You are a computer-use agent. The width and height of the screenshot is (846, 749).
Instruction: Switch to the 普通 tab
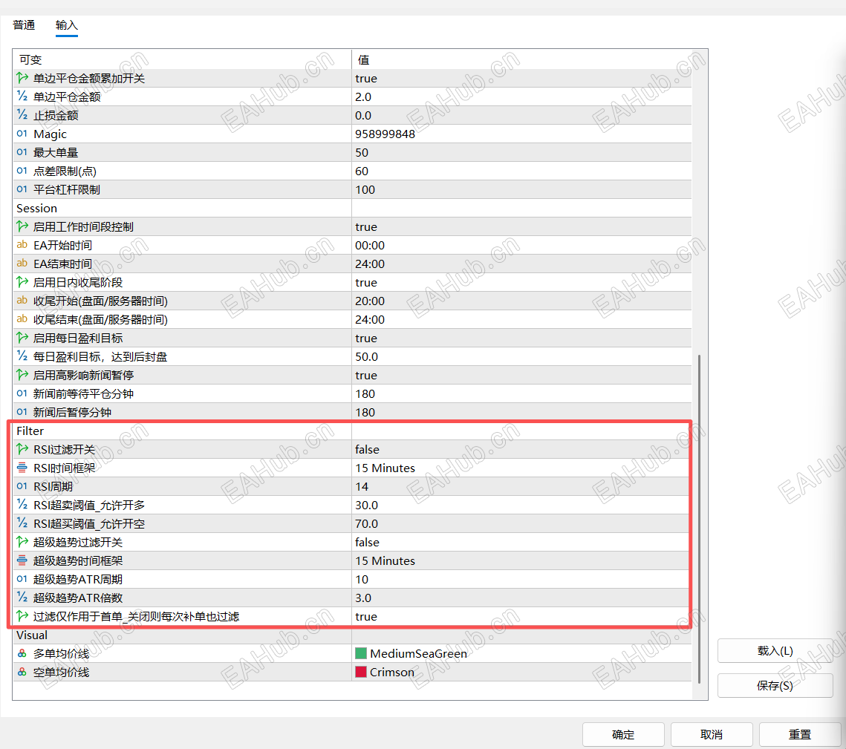(x=24, y=25)
